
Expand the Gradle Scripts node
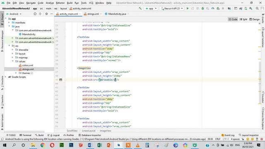[6, 77]
